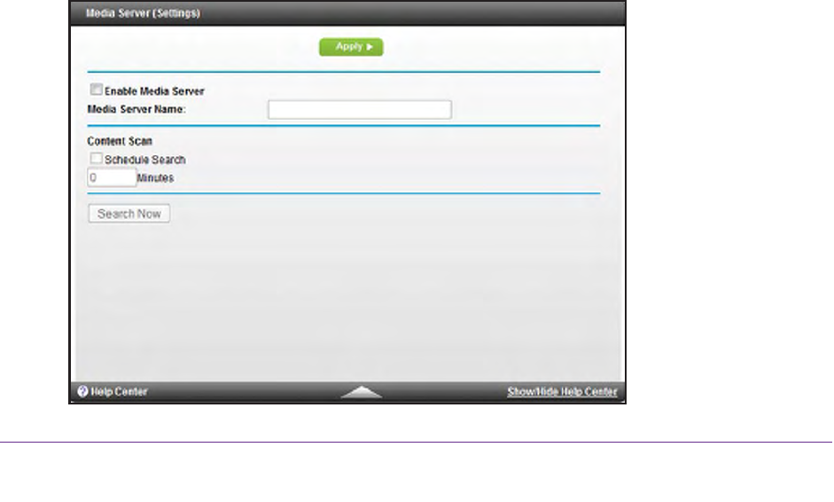The height and width of the screenshot is (502, 834).
Task: Expand the help panel with the up arrow
Action: 361,392
